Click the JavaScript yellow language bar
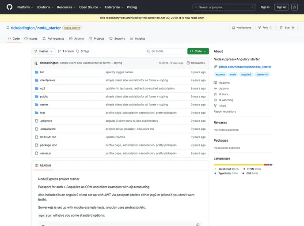This screenshot has height=226, width=304. (x=238, y=165)
